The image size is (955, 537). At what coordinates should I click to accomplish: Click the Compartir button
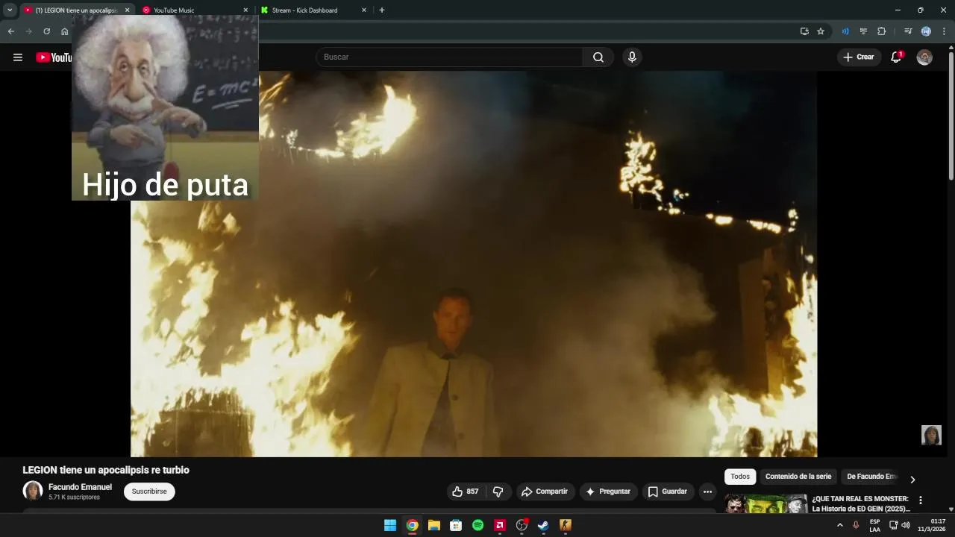coord(545,492)
